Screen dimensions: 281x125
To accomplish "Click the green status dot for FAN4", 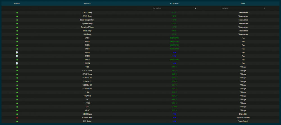I will 17,49.
